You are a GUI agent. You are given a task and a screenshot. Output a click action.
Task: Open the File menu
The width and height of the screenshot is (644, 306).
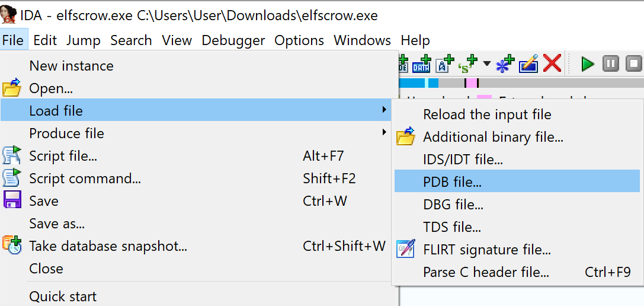tap(12, 40)
